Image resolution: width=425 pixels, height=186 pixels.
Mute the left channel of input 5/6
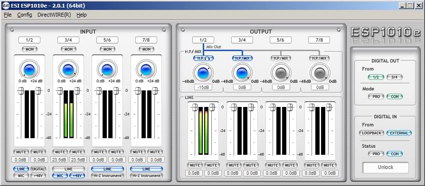pos(99,152)
